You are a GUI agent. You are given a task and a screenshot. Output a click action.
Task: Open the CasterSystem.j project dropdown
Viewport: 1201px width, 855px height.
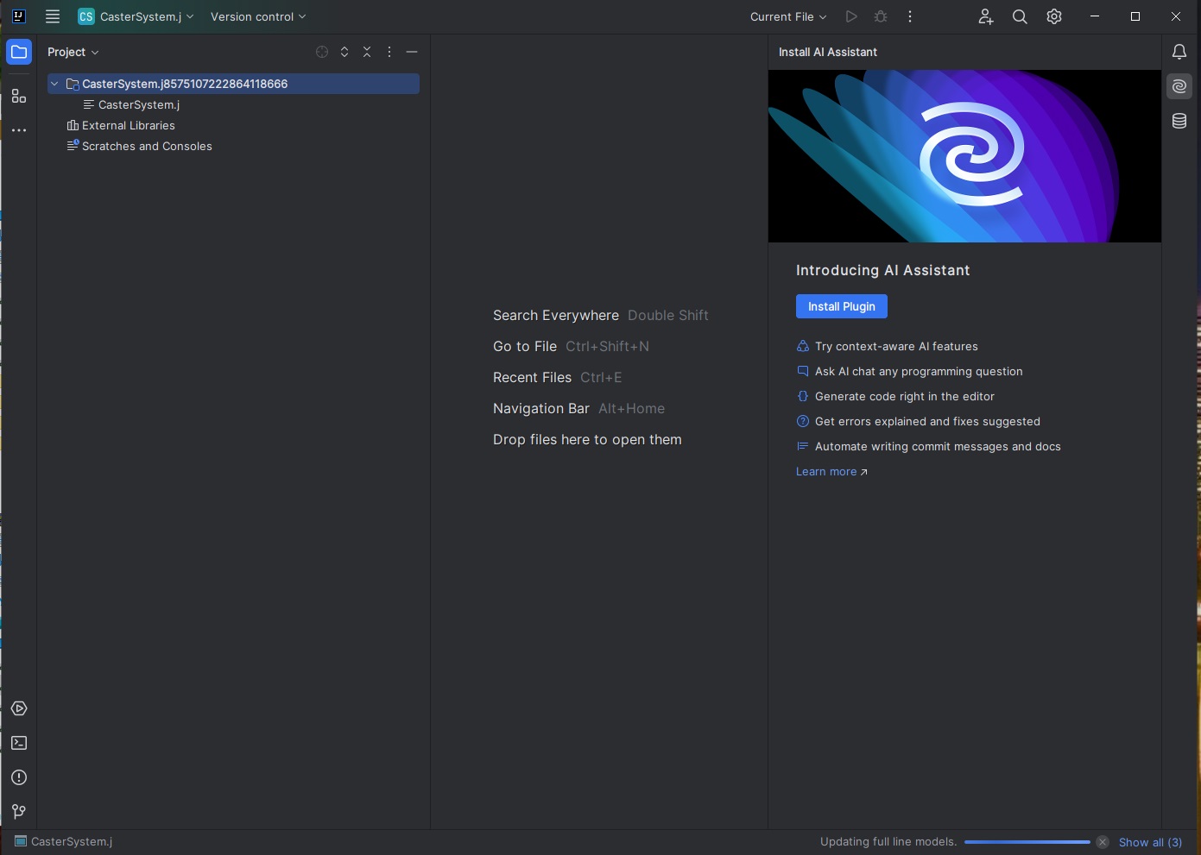(136, 16)
